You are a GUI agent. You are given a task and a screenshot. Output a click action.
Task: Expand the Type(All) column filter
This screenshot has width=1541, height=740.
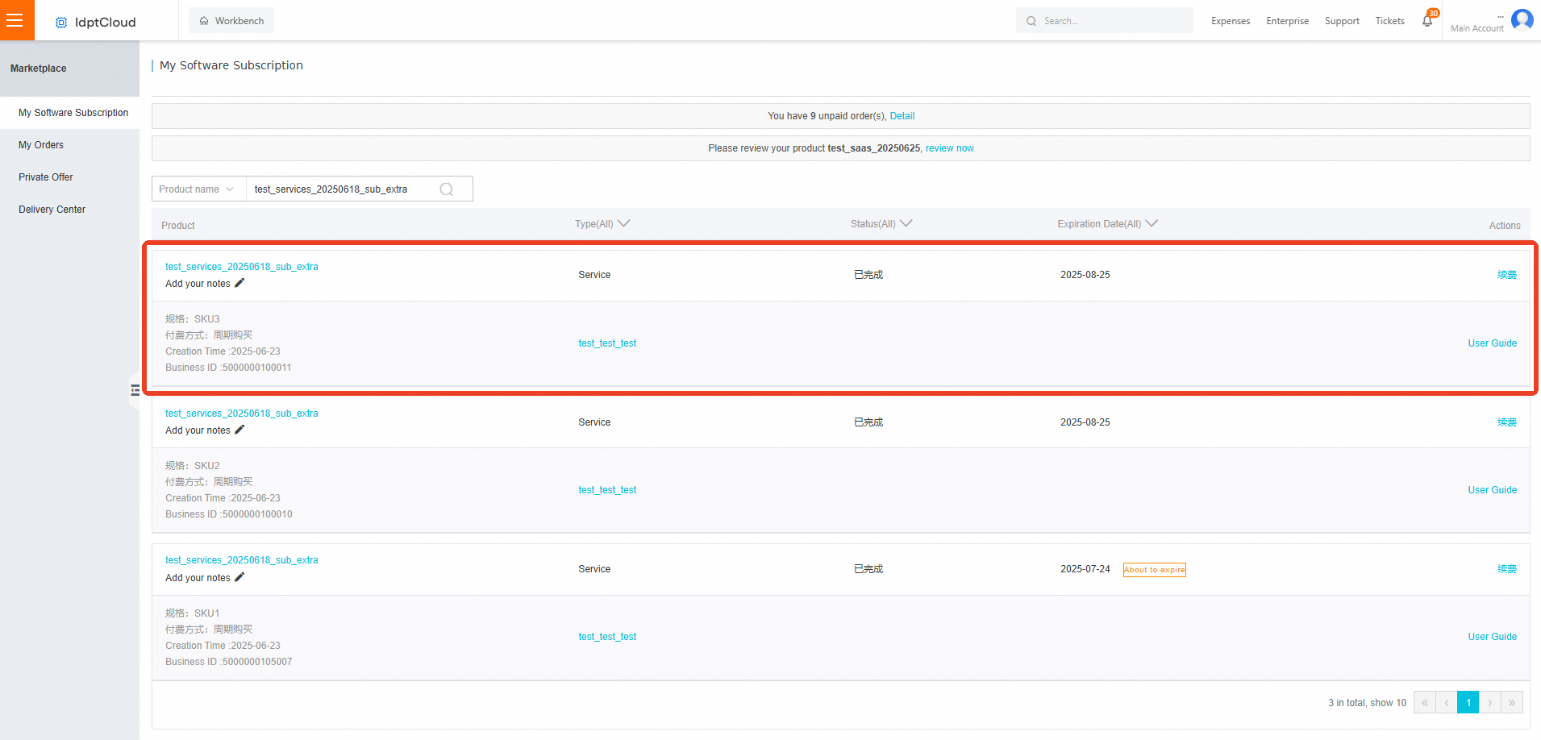[x=602, y=224]
